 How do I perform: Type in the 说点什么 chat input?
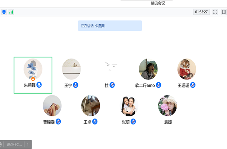[x=14, y=144]
